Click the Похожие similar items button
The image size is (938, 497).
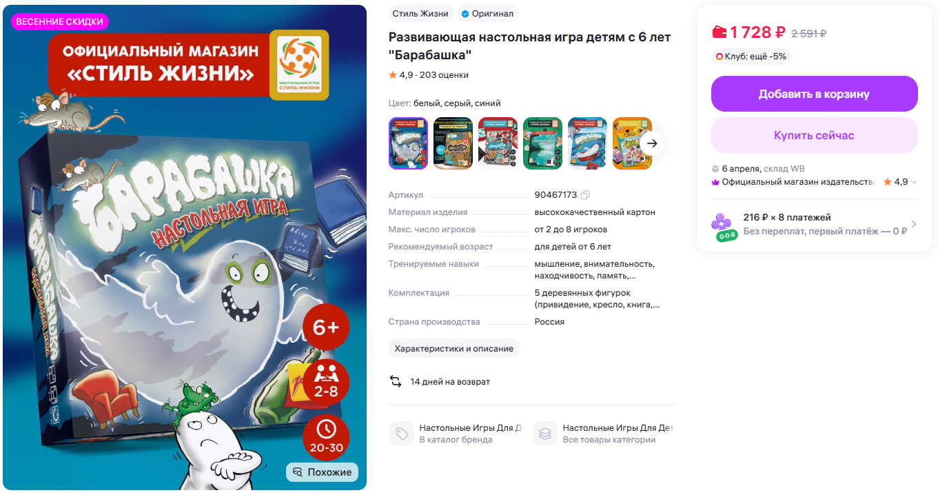pos(323,472)
